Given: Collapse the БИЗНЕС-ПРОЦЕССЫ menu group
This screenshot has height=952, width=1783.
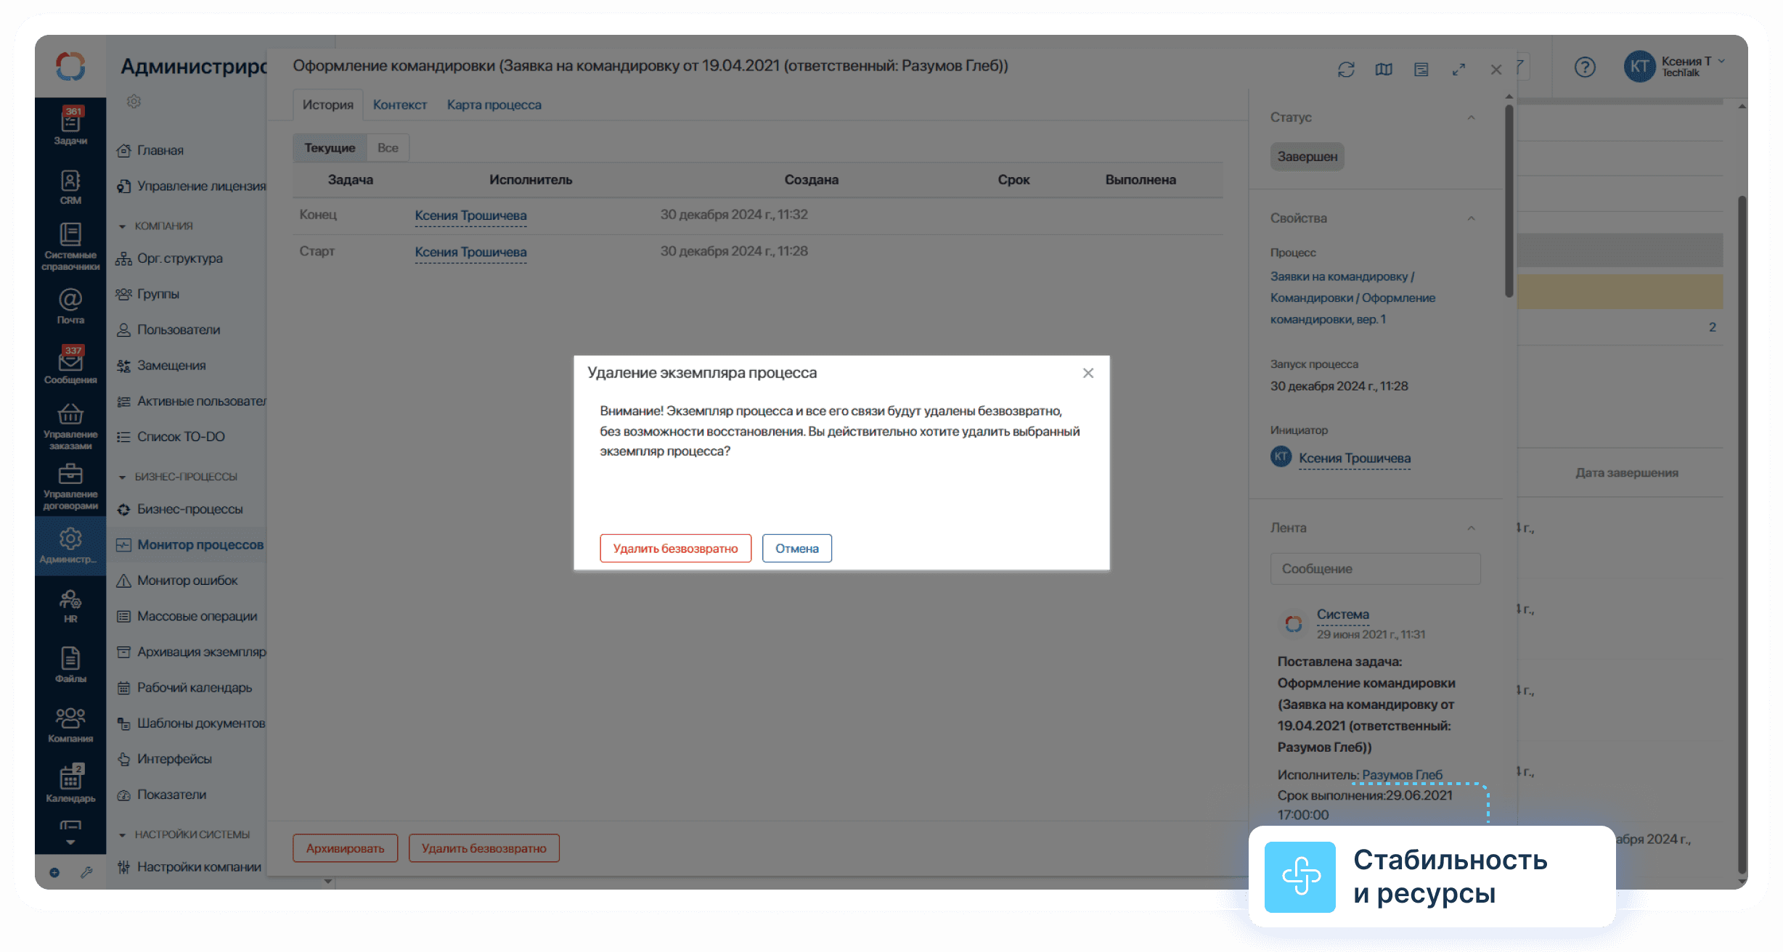Looking at the screenshot, I should pos(122,477).
